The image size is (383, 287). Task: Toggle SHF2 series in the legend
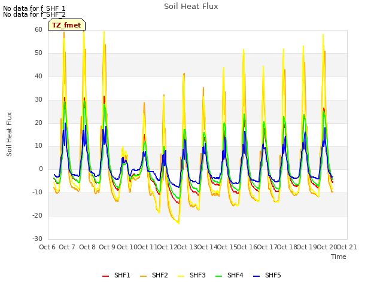[x=154, y=275]
